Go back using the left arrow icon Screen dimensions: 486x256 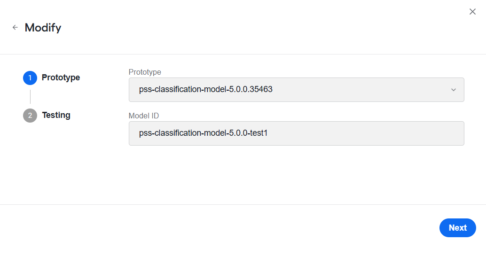15,28
